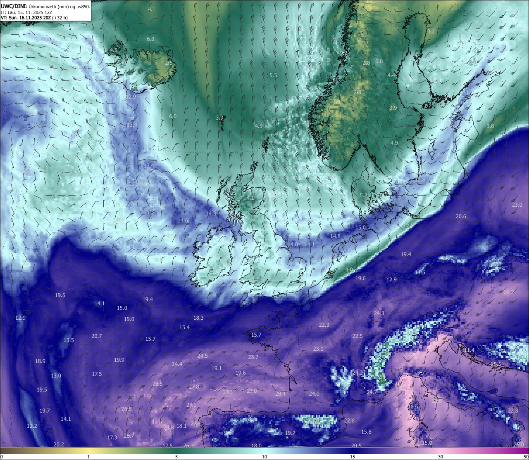The height and width of the screenshot is (460, 529).
Task: Click the 26.5 value west of Iberia
Action: [x=126, y=409]
